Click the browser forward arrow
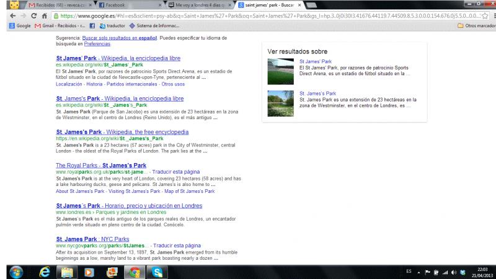The height and width of the screenshot is (279, 496). pyautogui.click(x=24, y=16)
